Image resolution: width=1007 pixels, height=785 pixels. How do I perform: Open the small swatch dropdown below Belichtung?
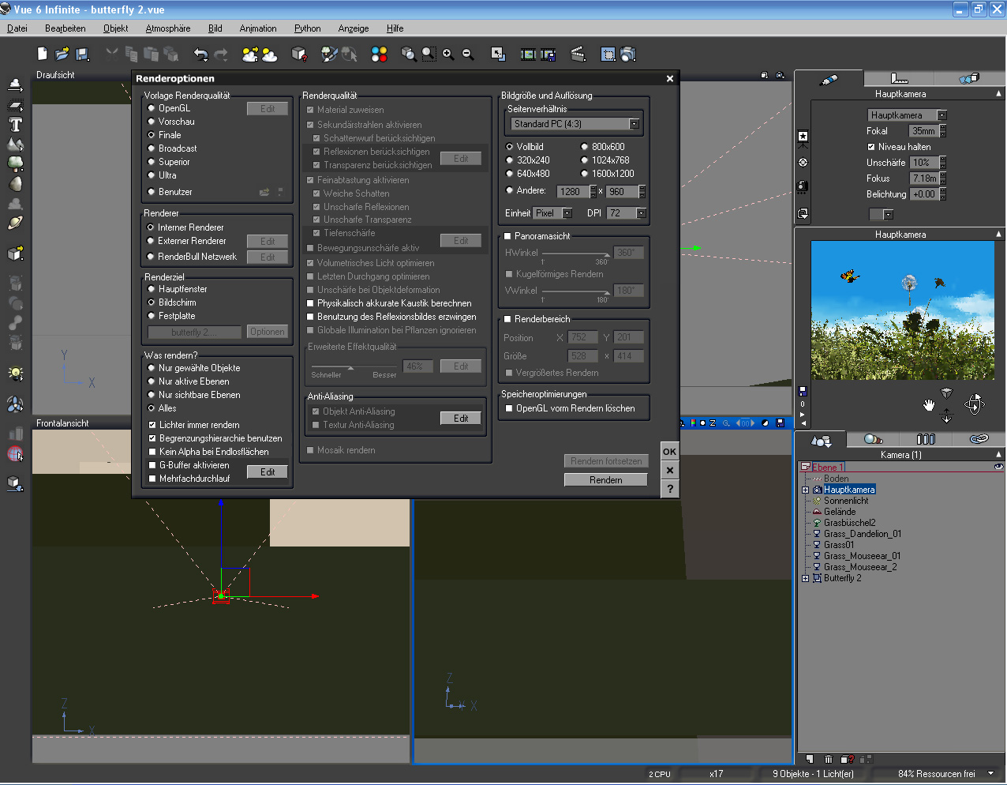(x=889, y=214)
